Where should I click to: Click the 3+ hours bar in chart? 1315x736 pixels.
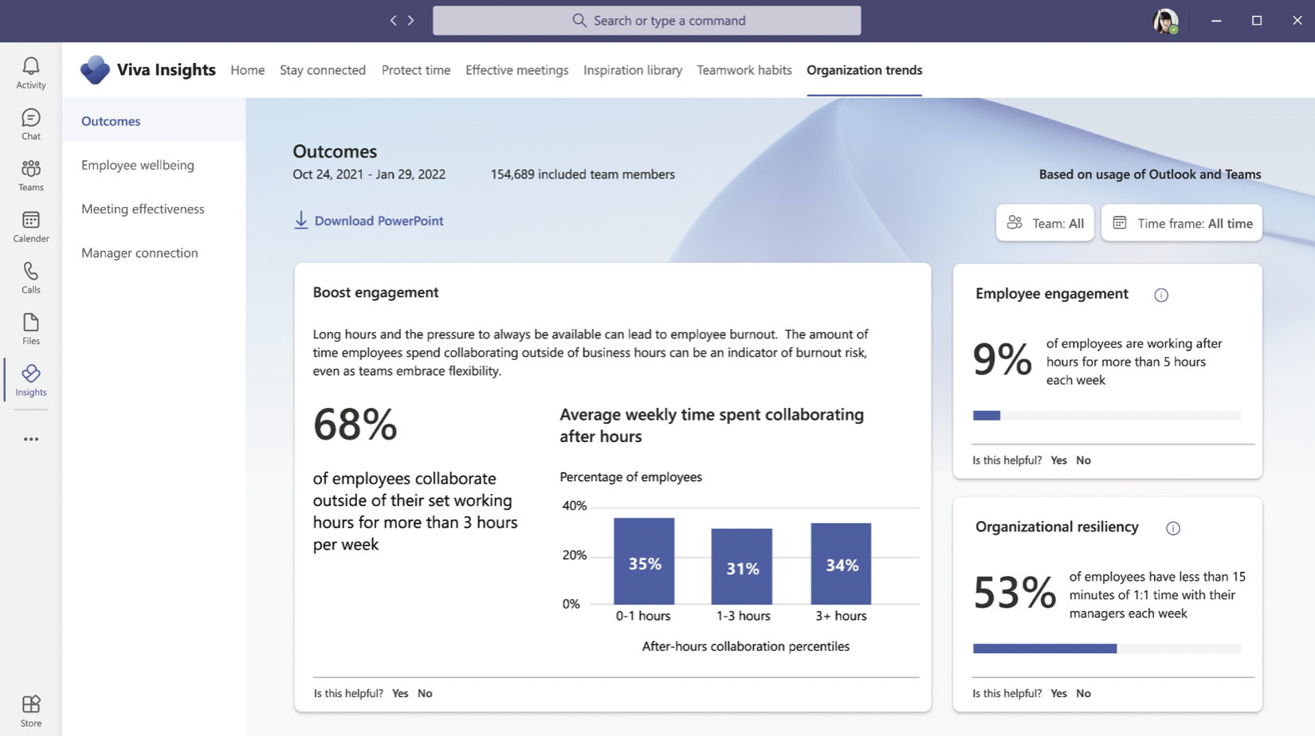(841, 563)
